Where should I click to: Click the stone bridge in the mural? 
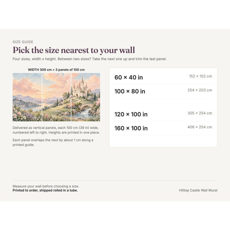[x=87, y=107]
